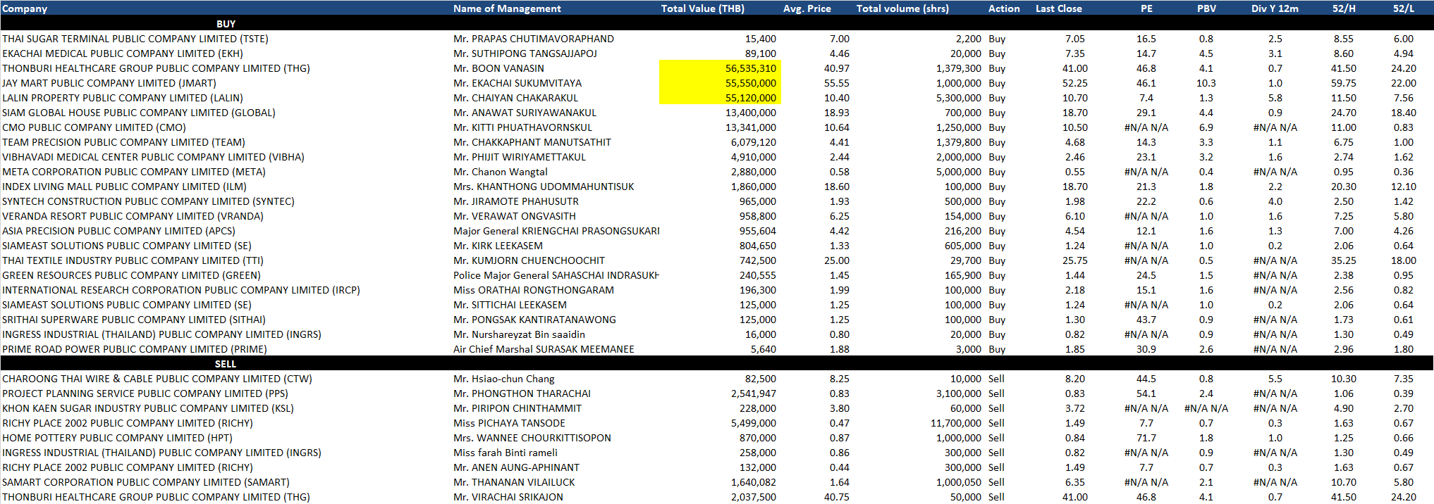Image resolution: width=1434 pixels, height=504 pixels.
Task: Click manager name Mr. Chanon Wangtal
Action: coord(500,172)
